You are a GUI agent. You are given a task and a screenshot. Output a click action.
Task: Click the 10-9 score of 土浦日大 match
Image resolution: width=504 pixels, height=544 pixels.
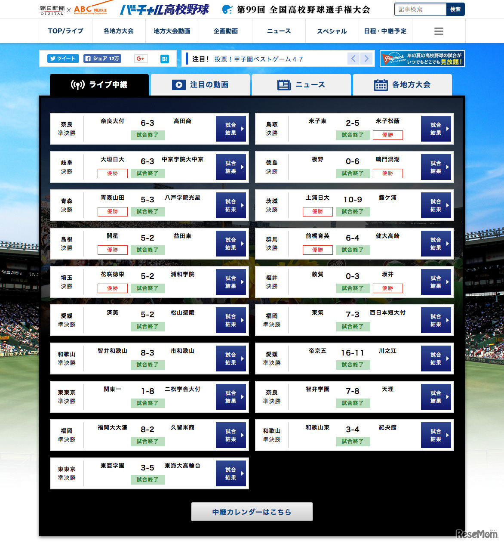[353, 200]
